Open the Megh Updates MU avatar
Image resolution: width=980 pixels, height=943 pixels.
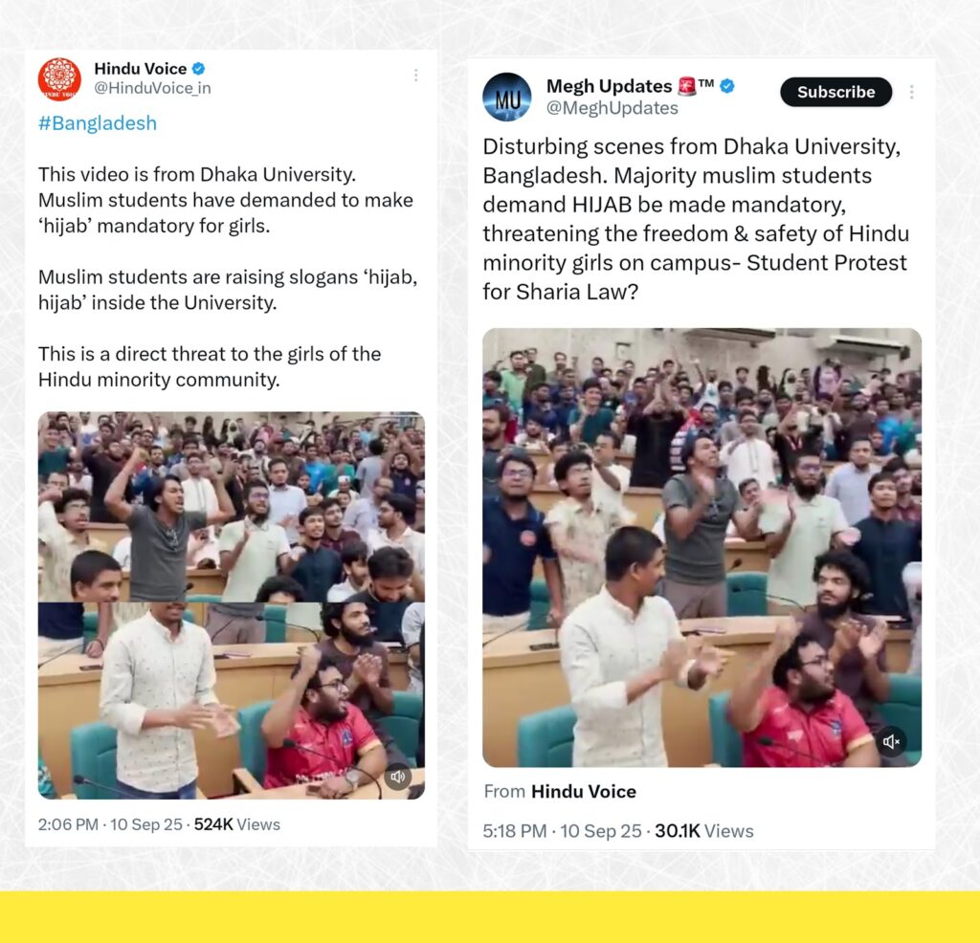pyautogui.click(x=507, y=97)
